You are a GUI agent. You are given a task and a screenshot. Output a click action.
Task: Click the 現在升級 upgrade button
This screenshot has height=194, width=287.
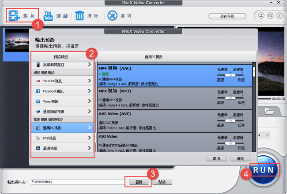(227, 16)
